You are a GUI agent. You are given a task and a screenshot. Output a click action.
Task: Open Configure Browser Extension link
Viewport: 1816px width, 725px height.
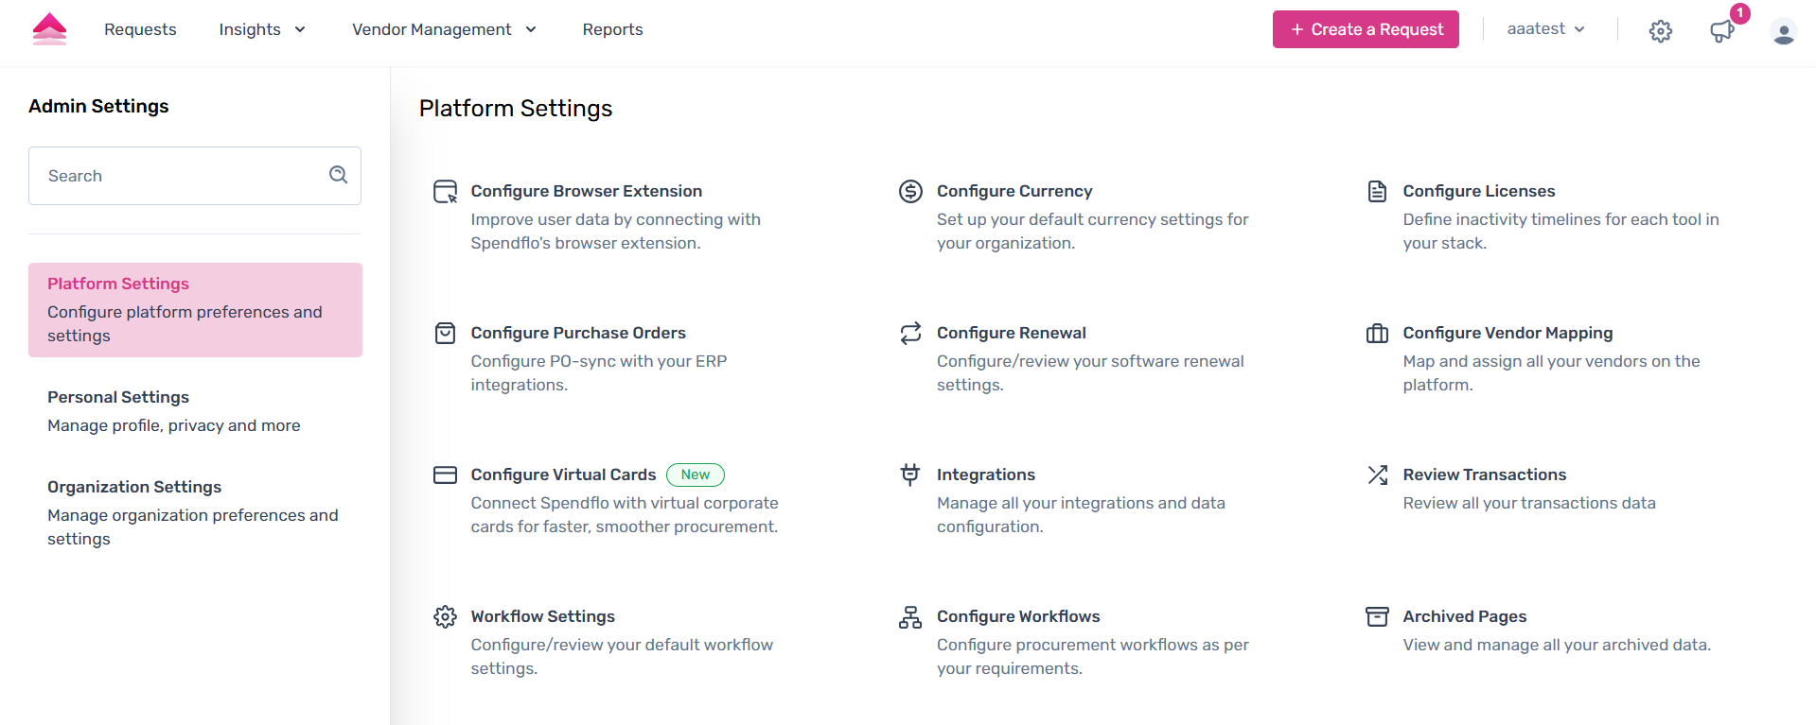pyautogui.click(x=586, y=191)
